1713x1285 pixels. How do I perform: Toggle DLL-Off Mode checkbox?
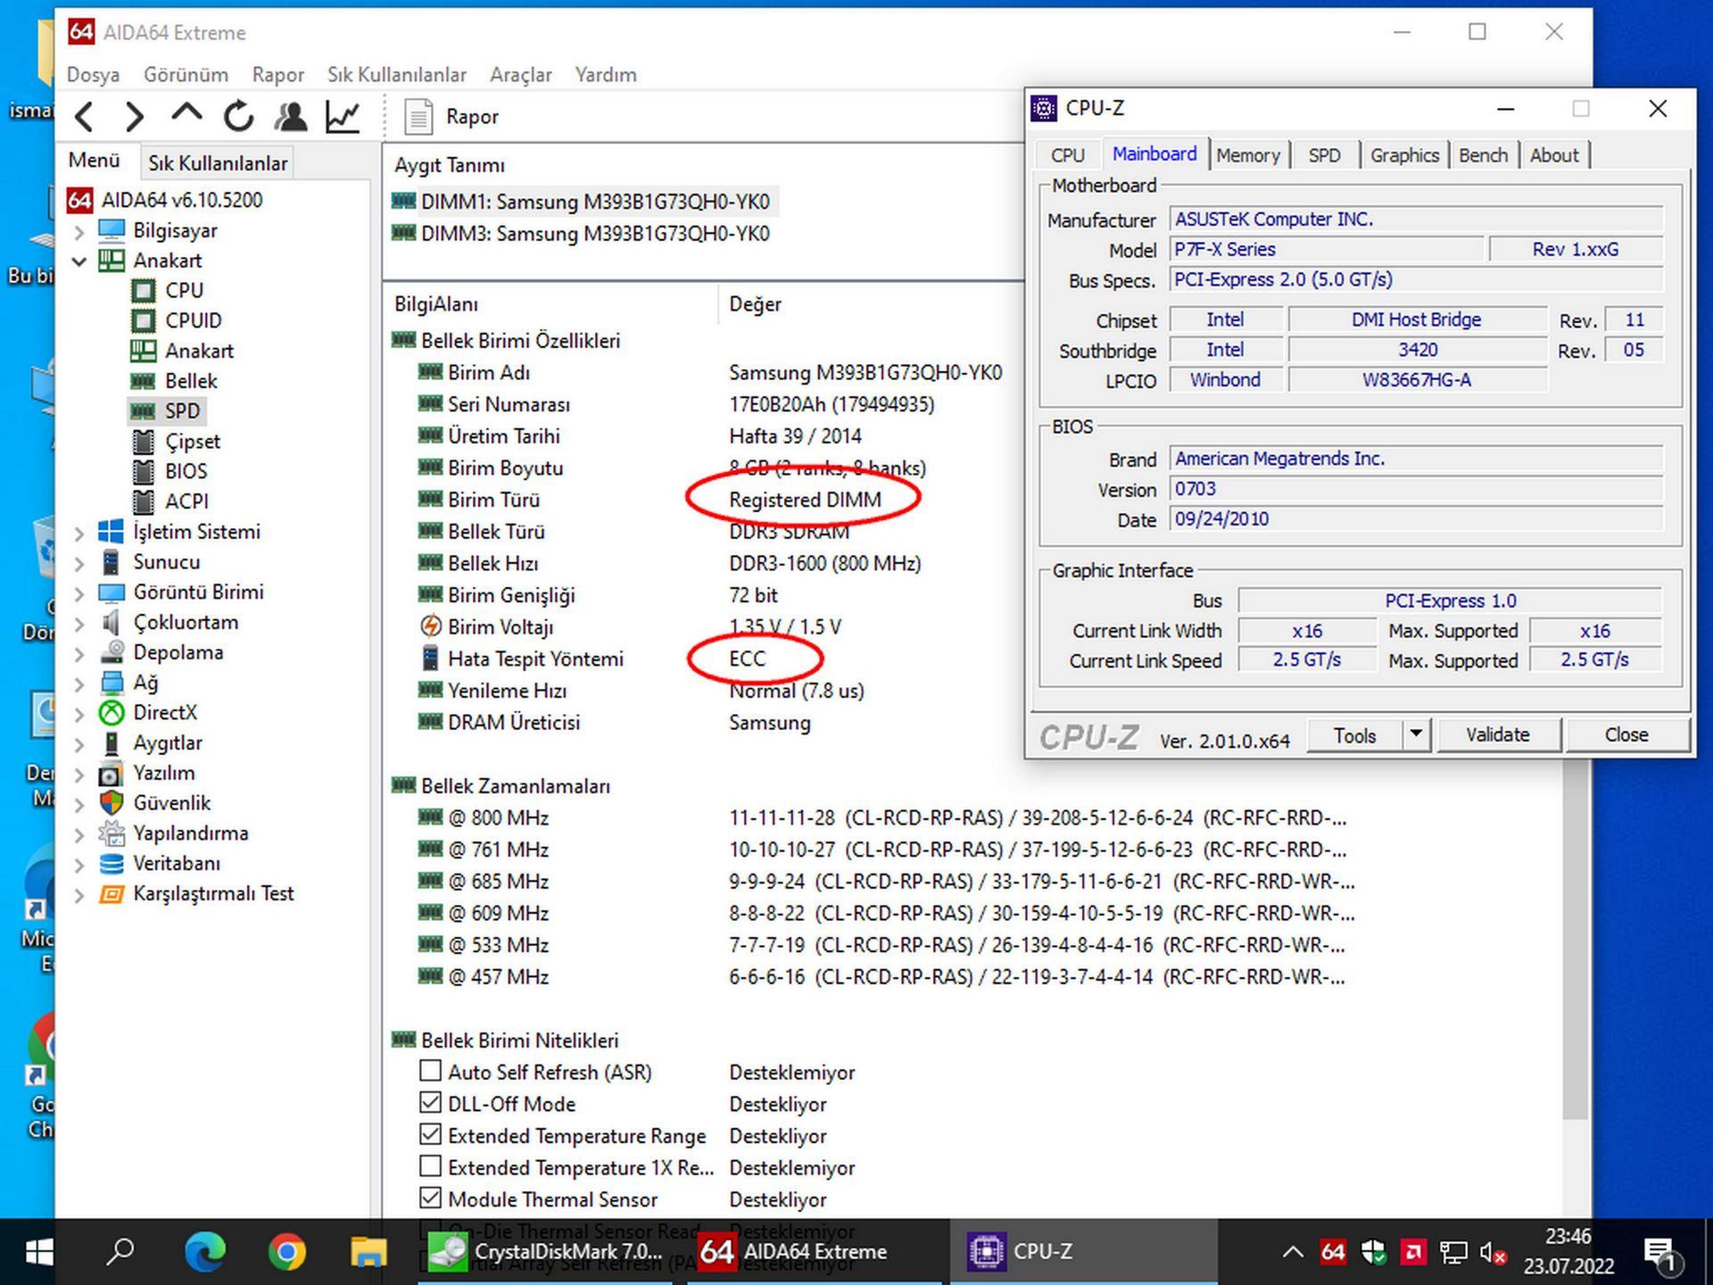click(x=430, y=1102)
